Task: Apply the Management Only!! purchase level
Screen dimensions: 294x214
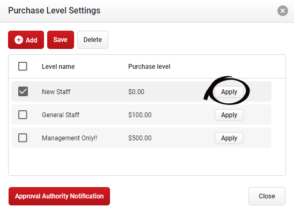Action: click(x=229, y=138)
